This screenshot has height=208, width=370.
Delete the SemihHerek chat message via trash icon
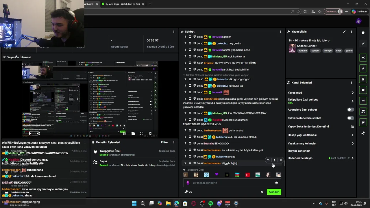click(x=185, y=99)
